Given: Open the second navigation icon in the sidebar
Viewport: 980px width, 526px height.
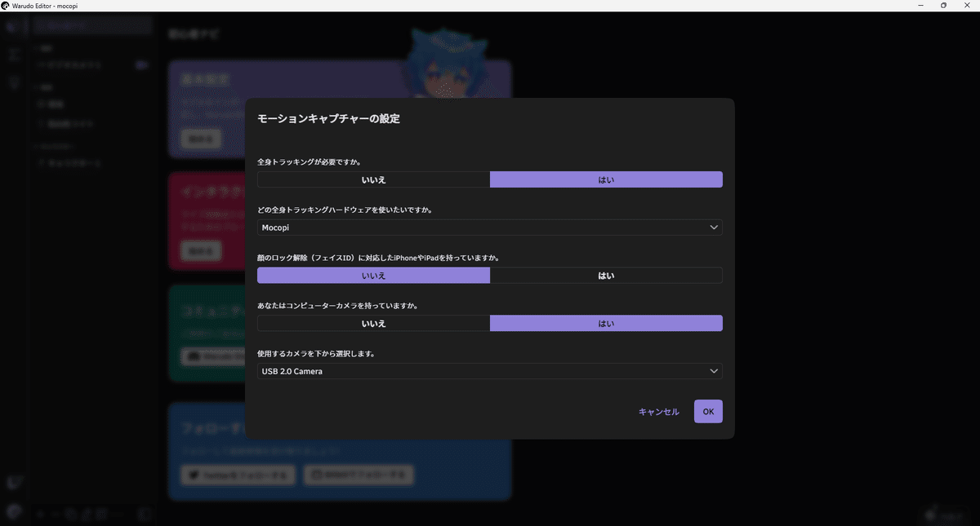Looking at the screenshot, I should pos(12,54).
